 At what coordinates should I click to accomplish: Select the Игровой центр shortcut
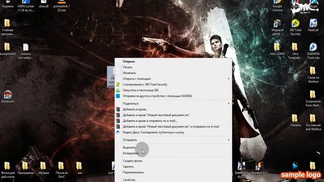click(277, 27)
